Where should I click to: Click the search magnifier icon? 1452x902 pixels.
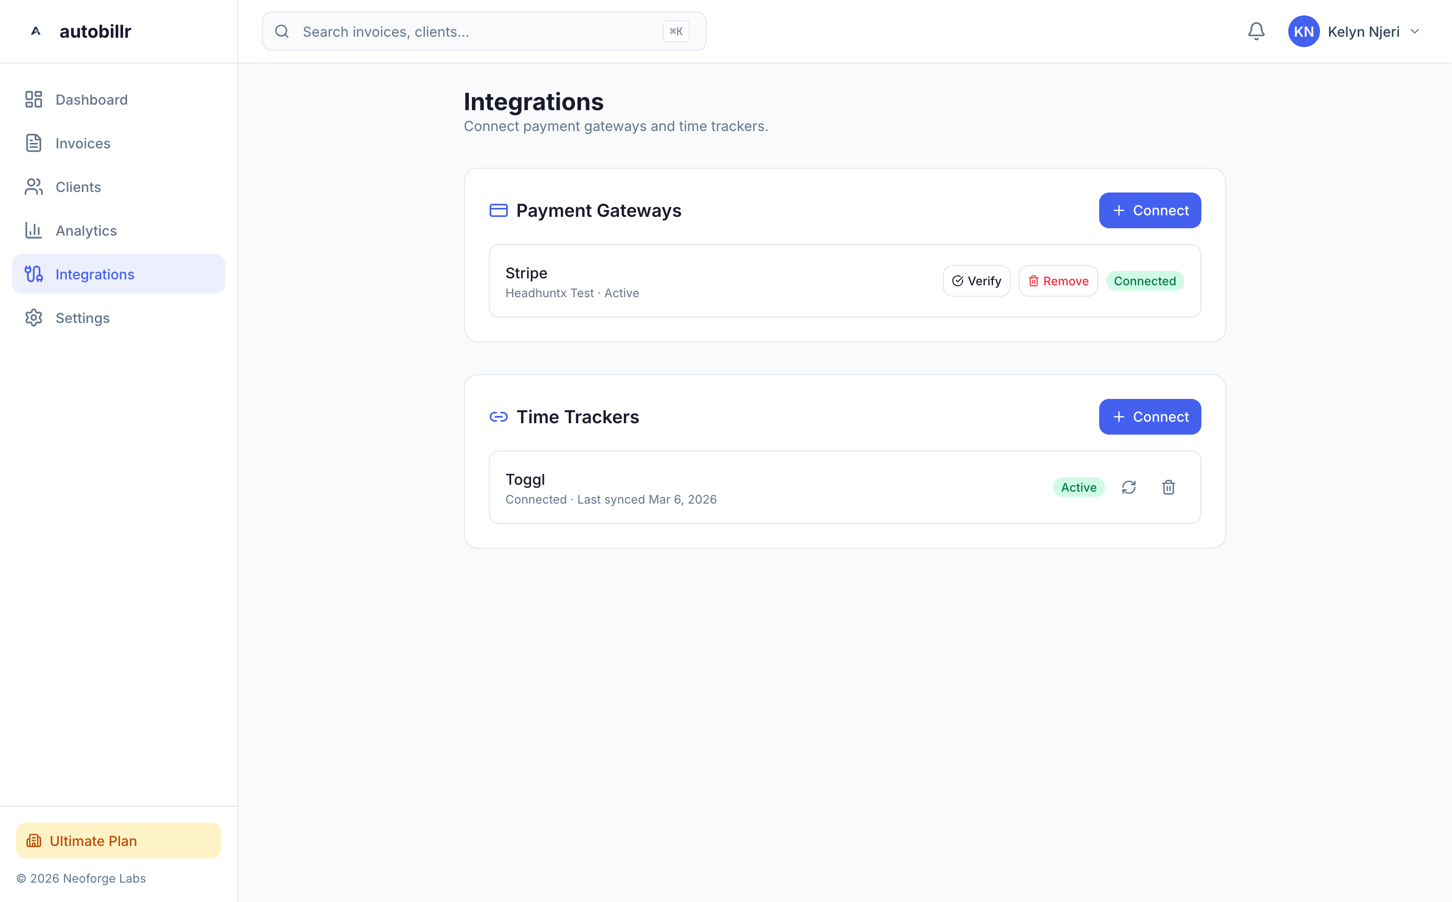(x=282, y=31)
